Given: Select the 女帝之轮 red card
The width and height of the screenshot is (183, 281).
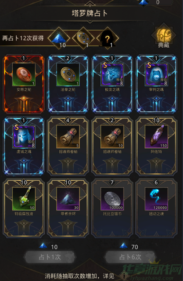Looking at the screenshot, I should (x=24, y=84).
